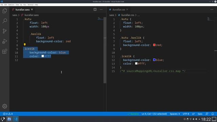Show code actions via the lightbulb icon

click(x=25, y=44)
